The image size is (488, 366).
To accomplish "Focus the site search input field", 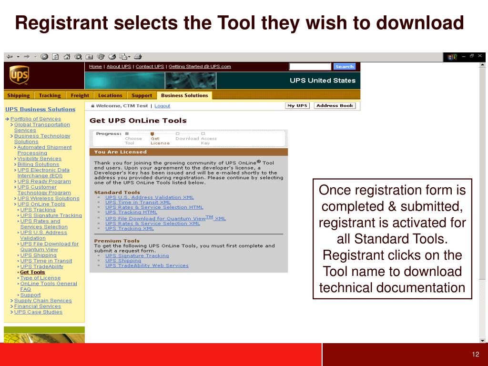I will coord(310,66).
